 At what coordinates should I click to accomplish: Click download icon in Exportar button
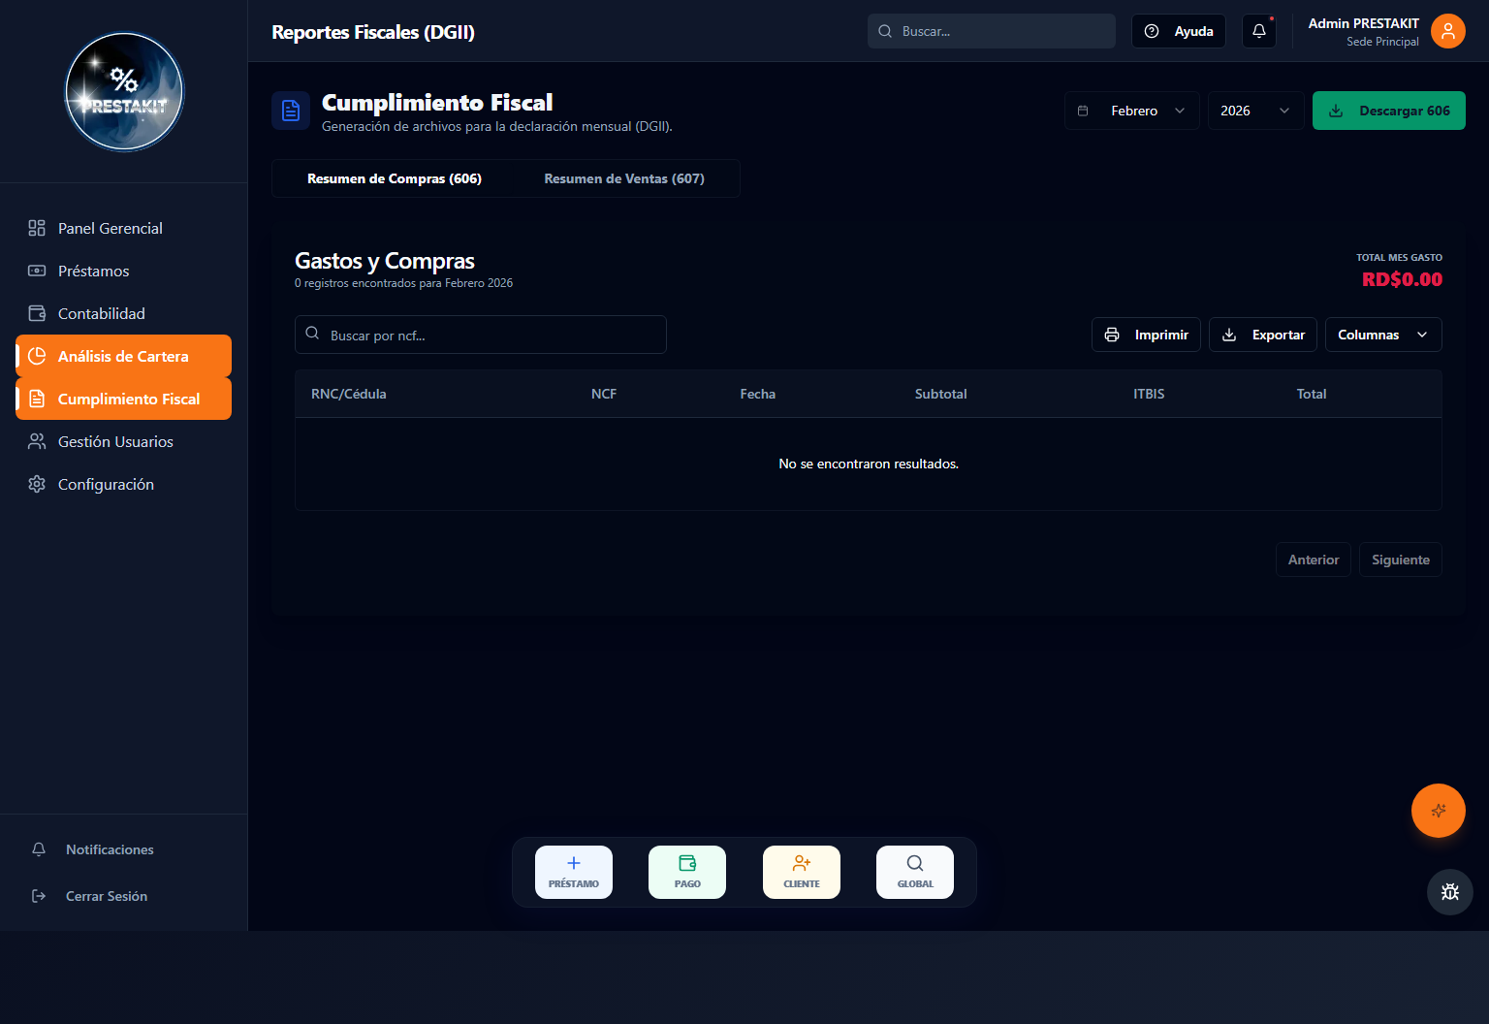click(1229, 335)
